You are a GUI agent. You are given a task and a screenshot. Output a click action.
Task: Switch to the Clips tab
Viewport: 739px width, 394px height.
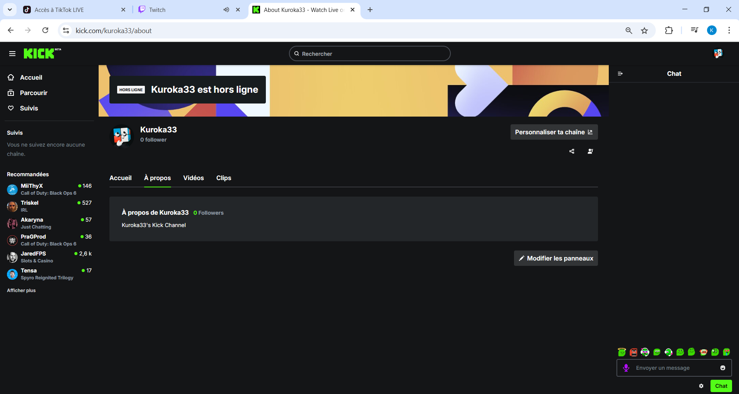coord(223,178)
